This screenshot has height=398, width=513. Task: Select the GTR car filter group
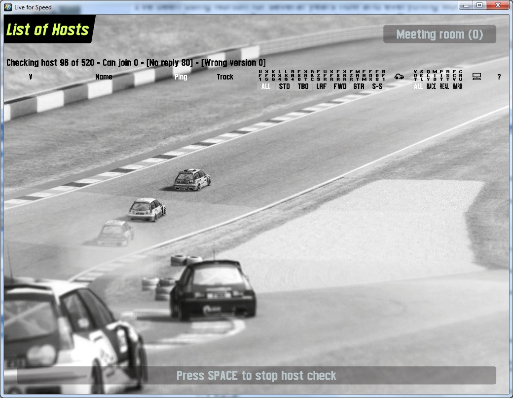coord(359,86)
